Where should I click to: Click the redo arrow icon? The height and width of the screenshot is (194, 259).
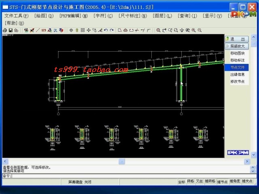point(112,30)
